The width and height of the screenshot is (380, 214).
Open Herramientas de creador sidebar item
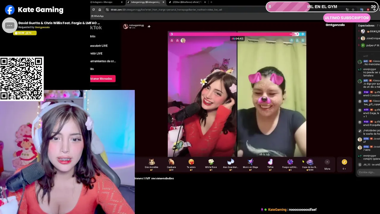click(x=103, y=61)
